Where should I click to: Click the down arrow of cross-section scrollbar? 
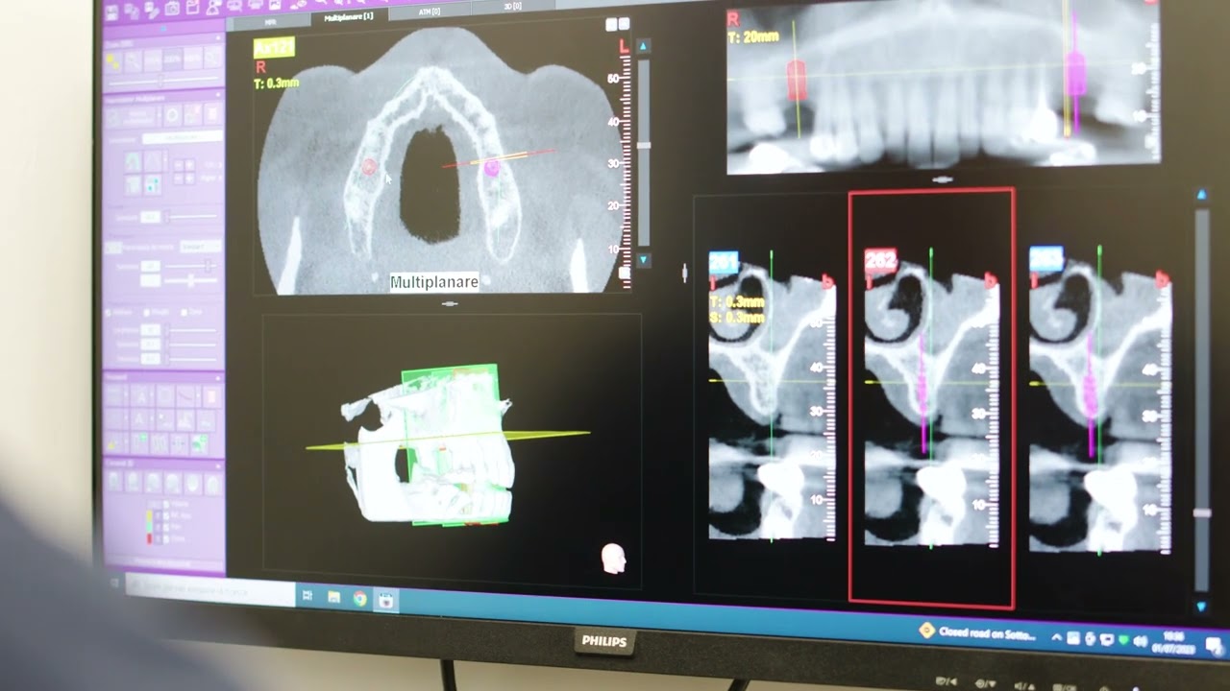pyautogui.click(x=1201, y=607)
